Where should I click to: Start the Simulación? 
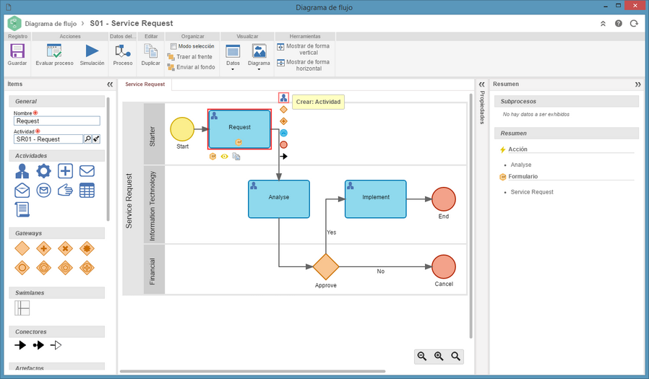coord(92,55)
